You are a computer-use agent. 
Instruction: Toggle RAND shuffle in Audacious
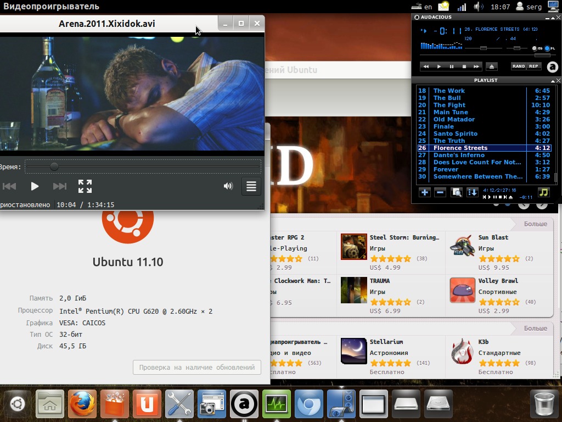[x=519, y=66]
